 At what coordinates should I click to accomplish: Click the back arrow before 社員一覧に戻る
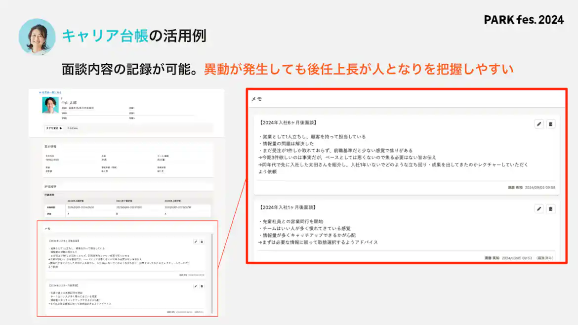click(41, 92)
